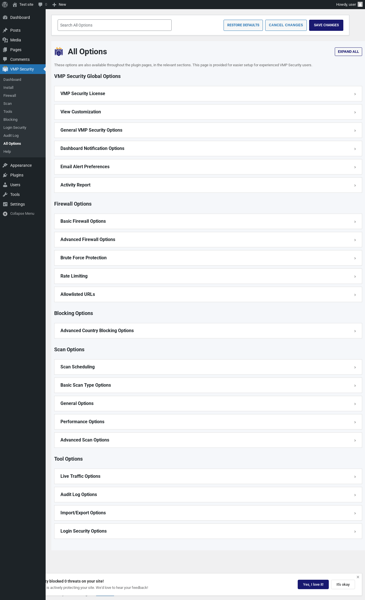The image size is (365, 600).
Task: Expand the Rate Limiting section
Action: pyautogui.click(x=208, y=276)
